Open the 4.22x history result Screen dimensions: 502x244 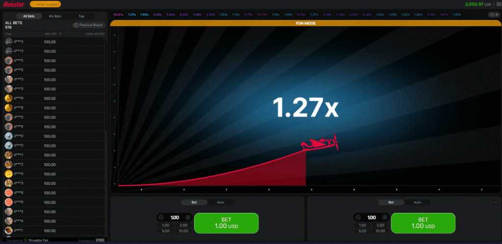pos(184,14)
